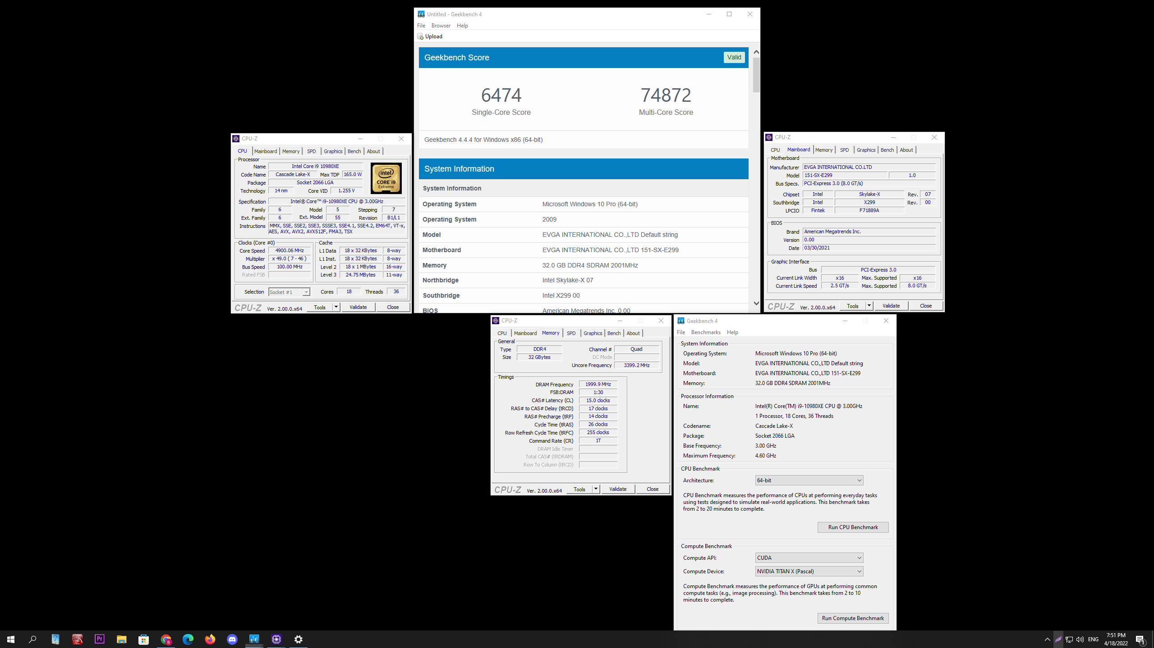This screenshot has width=1154, height=648.
Task: Open the Socket #1 selection dropdown
Action: 289,292
